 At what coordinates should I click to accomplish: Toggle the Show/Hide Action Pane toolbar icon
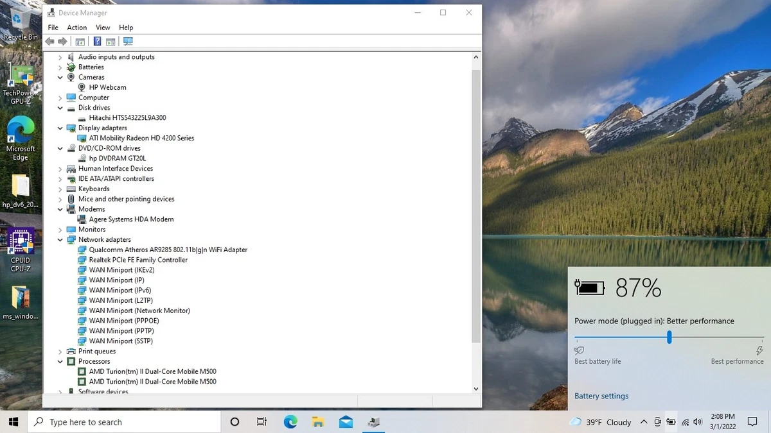coord(111,42)
